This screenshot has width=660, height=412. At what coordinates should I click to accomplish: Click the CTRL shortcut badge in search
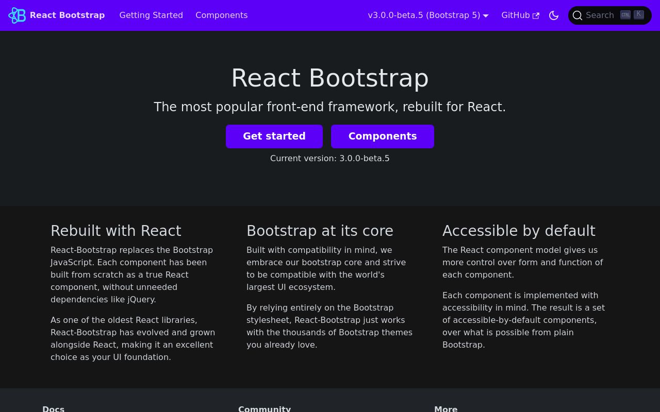pos(625,14)
